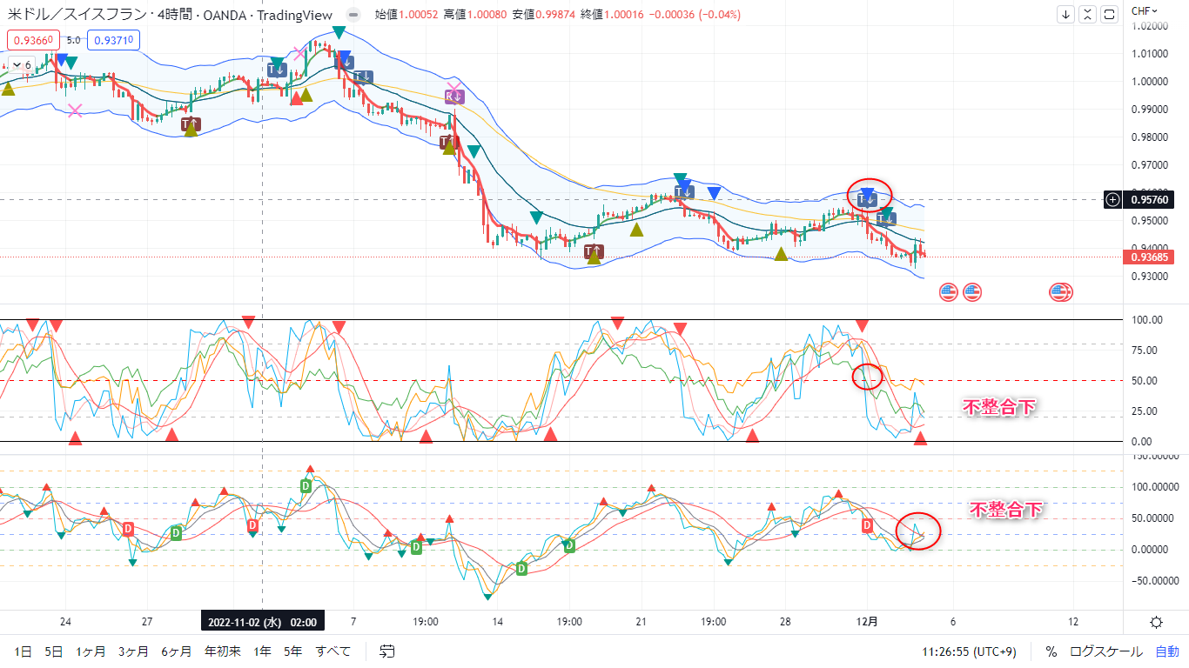Select the 1ヶ月 time range
Screen dimensions: 1189x668
point(91,651)
